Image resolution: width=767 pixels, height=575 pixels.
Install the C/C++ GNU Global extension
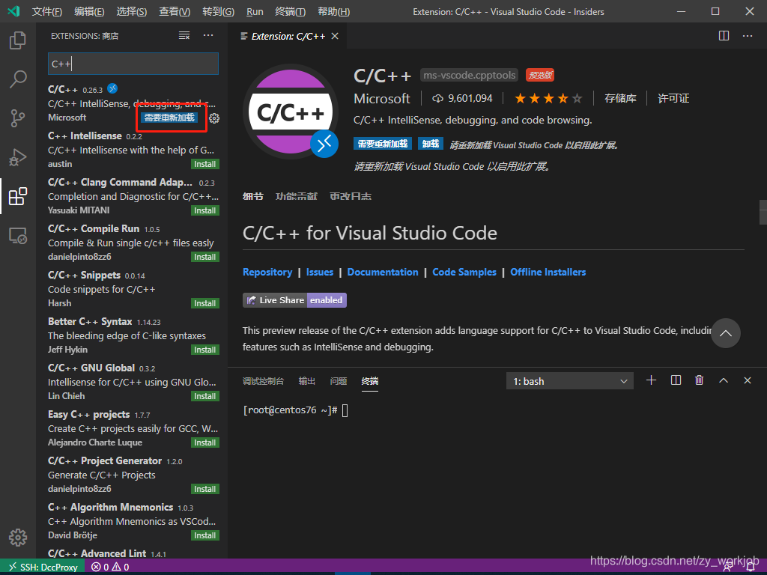coord(205,397)
